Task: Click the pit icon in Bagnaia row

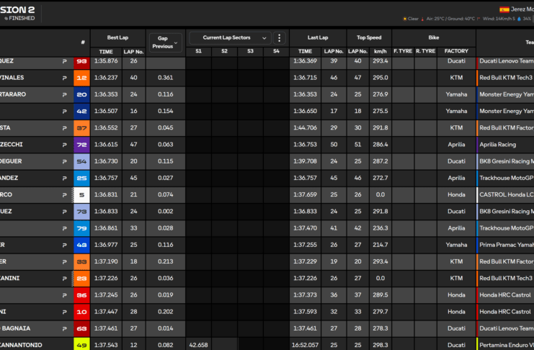Action: coord(64,328)
